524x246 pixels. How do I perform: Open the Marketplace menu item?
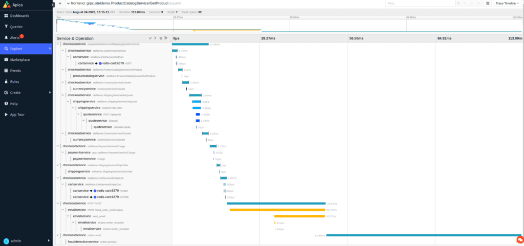tap(19, 59)
